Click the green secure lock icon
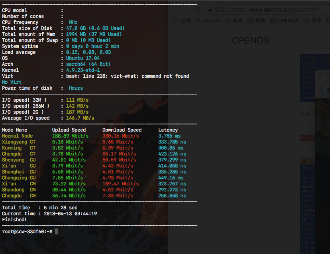 pyautogui.click(x=210, y=10)
